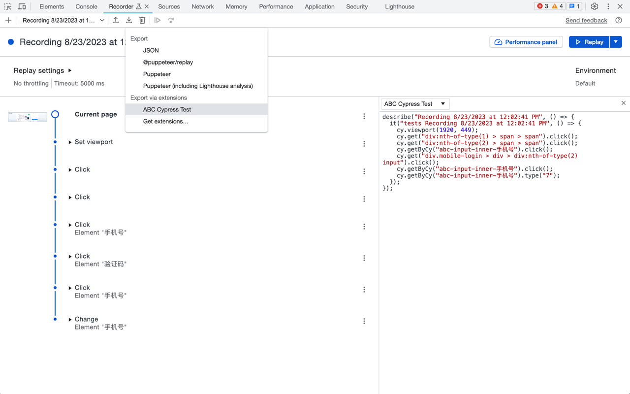Click the export recording download icon
The width and height of the screenshot is (630, 394).
129,20
